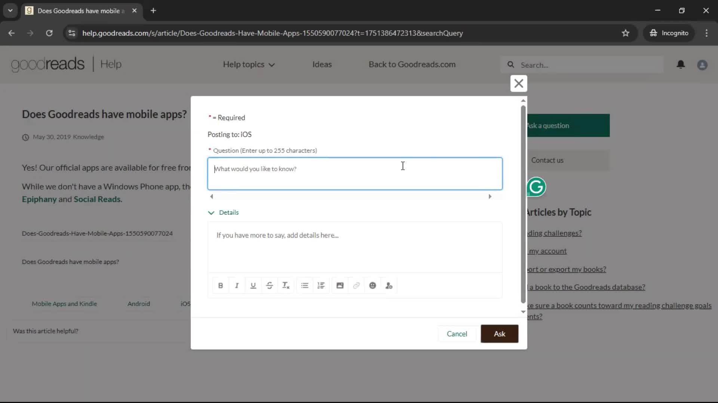Image resolution: width=718 pixels, height=403 pixels.
Task: Collapse the Details section
Action: click(x=223, y=213)
